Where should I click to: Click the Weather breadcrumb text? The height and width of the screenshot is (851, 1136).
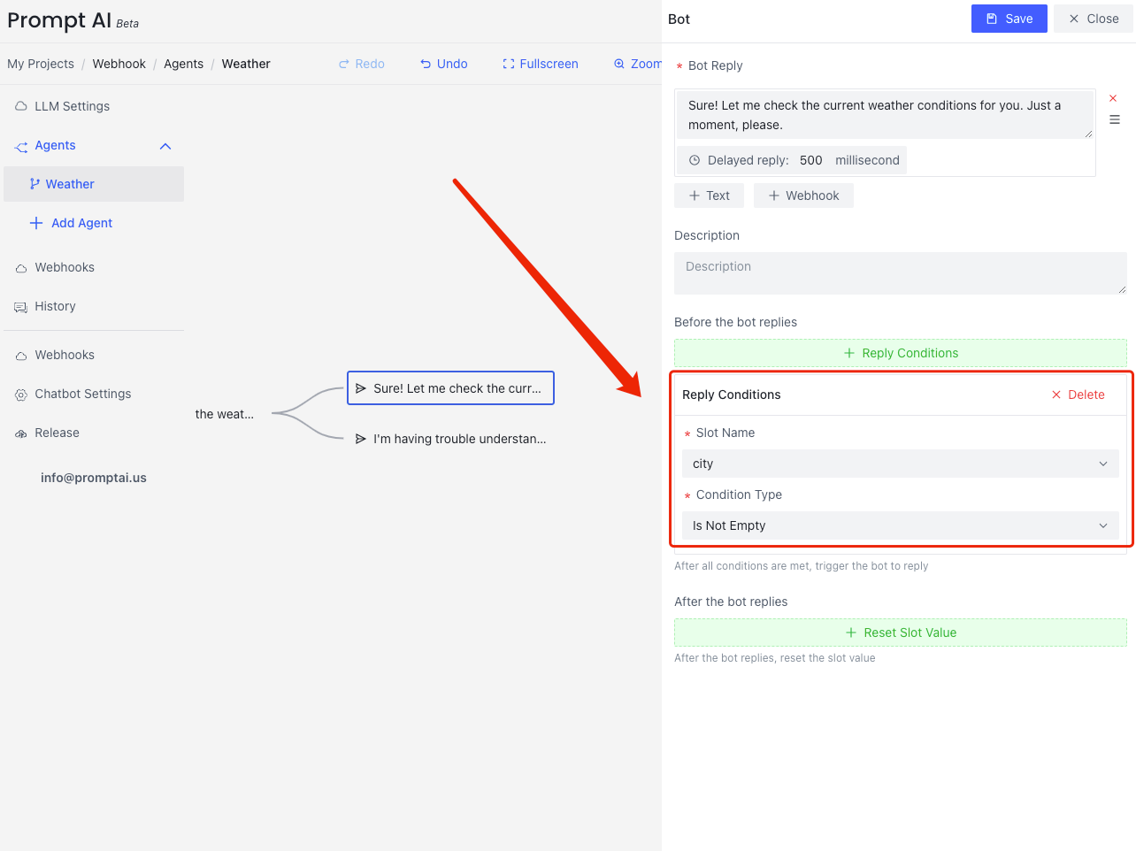click(246, 64)
